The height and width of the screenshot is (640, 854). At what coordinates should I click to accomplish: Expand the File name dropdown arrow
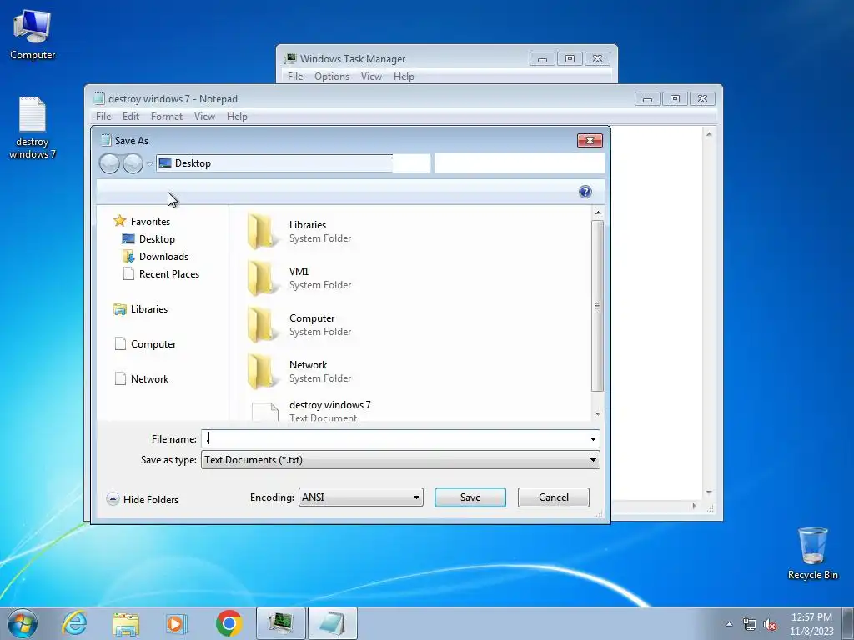coord(593,438)
